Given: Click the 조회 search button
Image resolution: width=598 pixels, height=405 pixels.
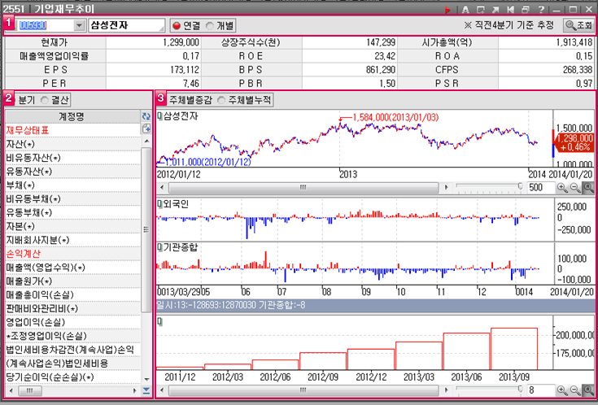Looking at the screenshot, I should pyautogui.click(x=578, y=25).
